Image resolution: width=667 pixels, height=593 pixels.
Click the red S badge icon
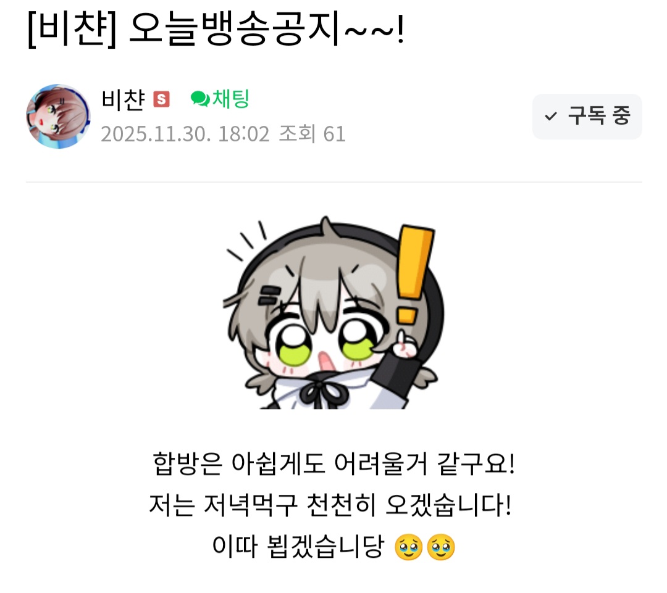(x=161, y=99)
